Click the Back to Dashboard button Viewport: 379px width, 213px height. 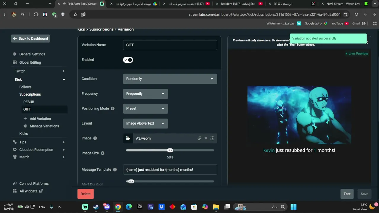coord(30,38)
